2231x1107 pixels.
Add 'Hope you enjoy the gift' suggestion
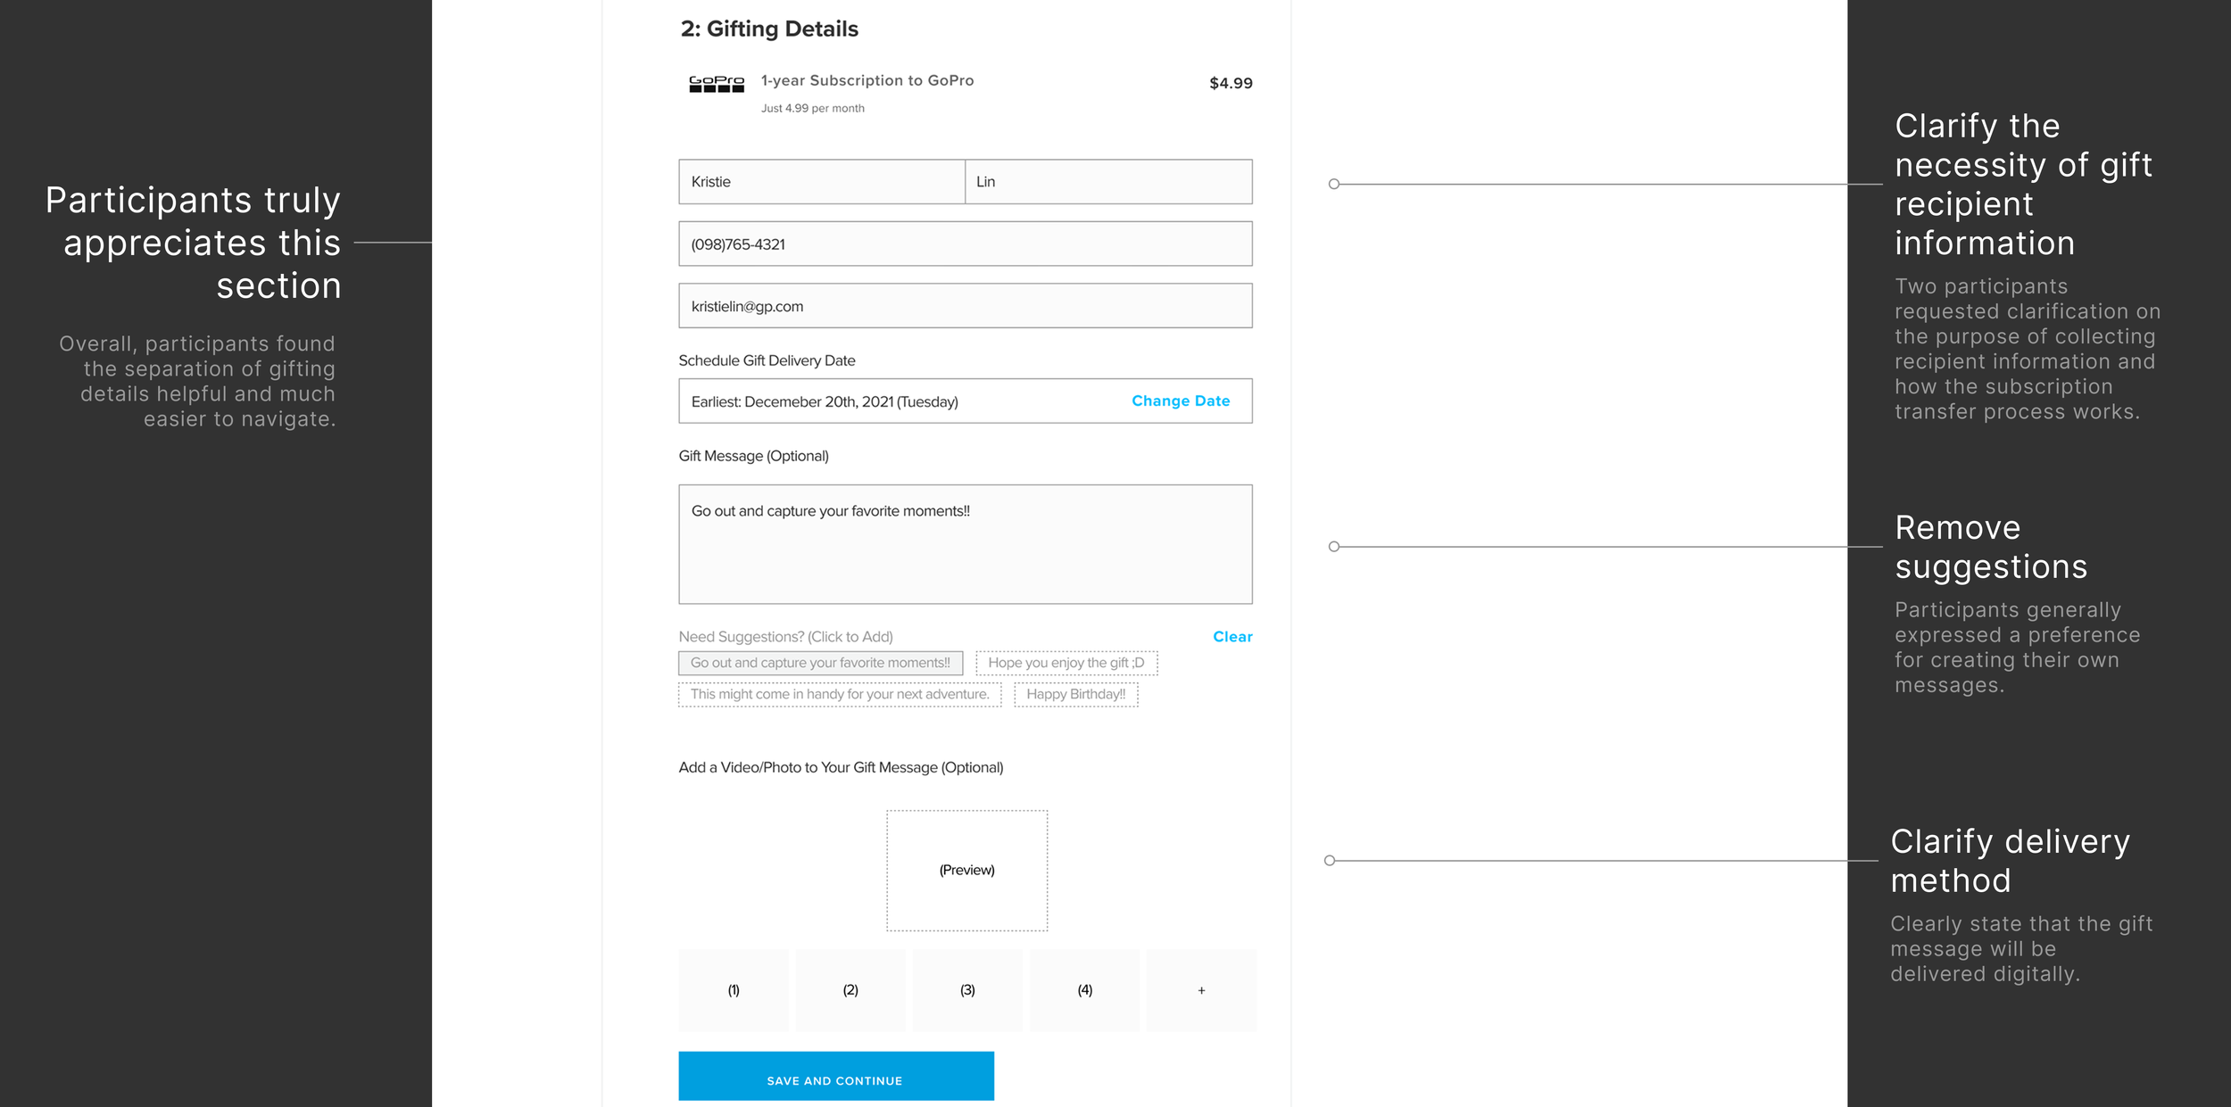point(1066,663)
